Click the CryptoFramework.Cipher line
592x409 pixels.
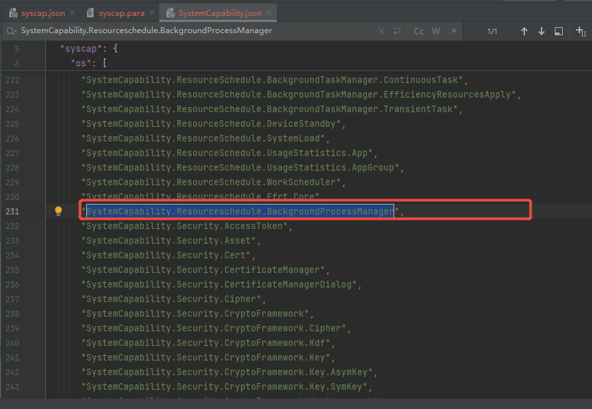(x=216, y=329)
